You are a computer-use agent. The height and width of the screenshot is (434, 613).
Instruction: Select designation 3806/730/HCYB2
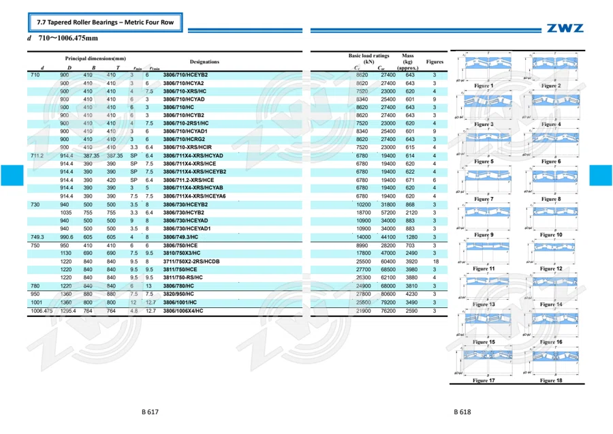coord(183,213)
